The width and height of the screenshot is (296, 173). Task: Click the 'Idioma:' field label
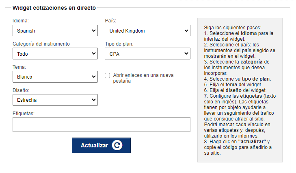(21, 21)
